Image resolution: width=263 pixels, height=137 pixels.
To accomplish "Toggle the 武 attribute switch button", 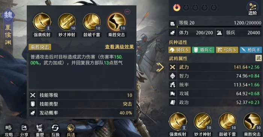I will (258, 58).
